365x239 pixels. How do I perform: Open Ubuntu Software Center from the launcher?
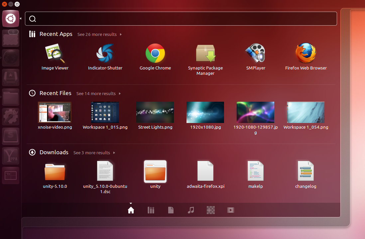pyautogui.click(x=10, y=136)
